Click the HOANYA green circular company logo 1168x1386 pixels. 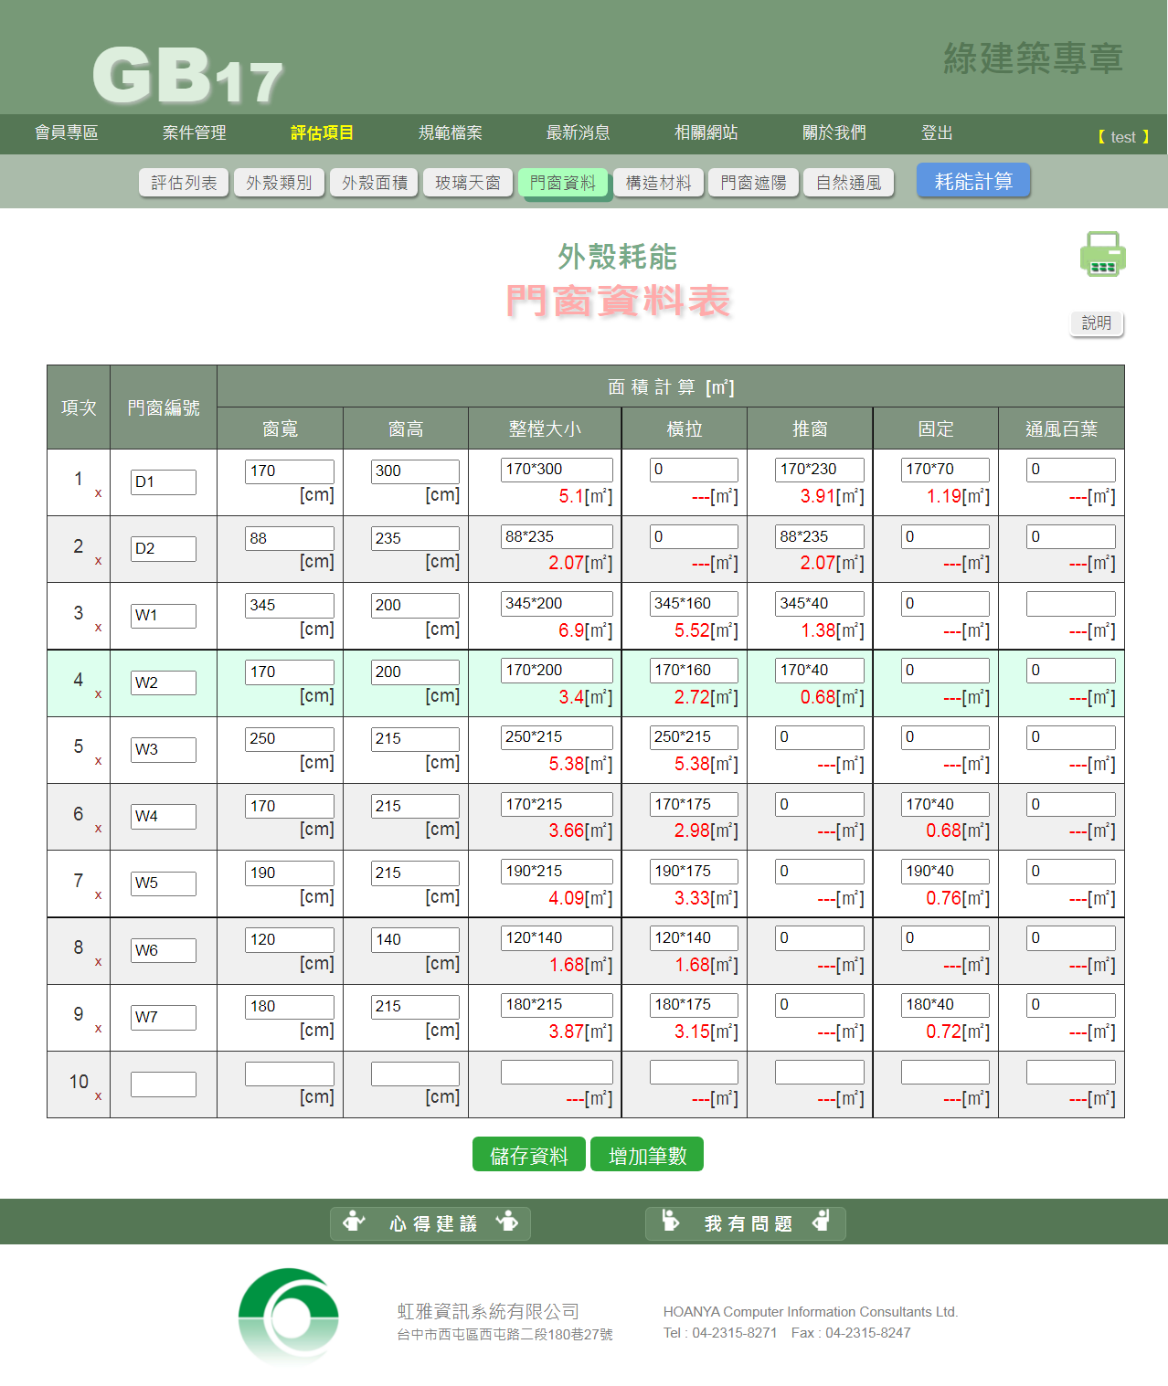289,1316
